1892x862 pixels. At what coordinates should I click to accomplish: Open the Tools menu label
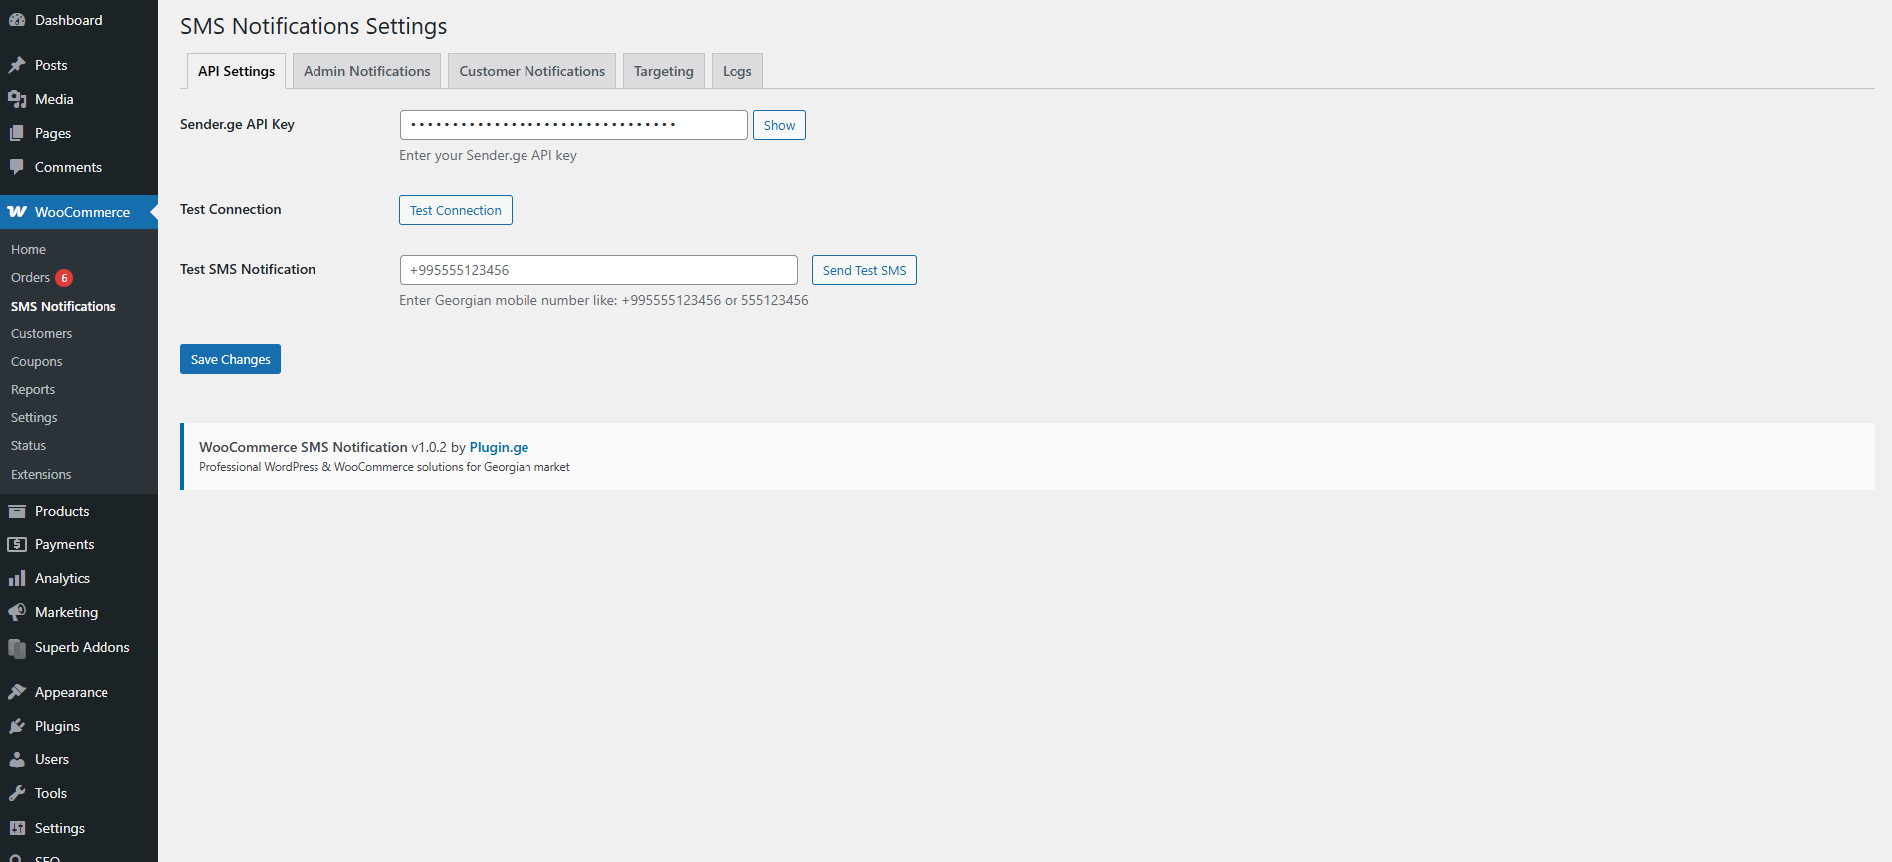(51, 793)
